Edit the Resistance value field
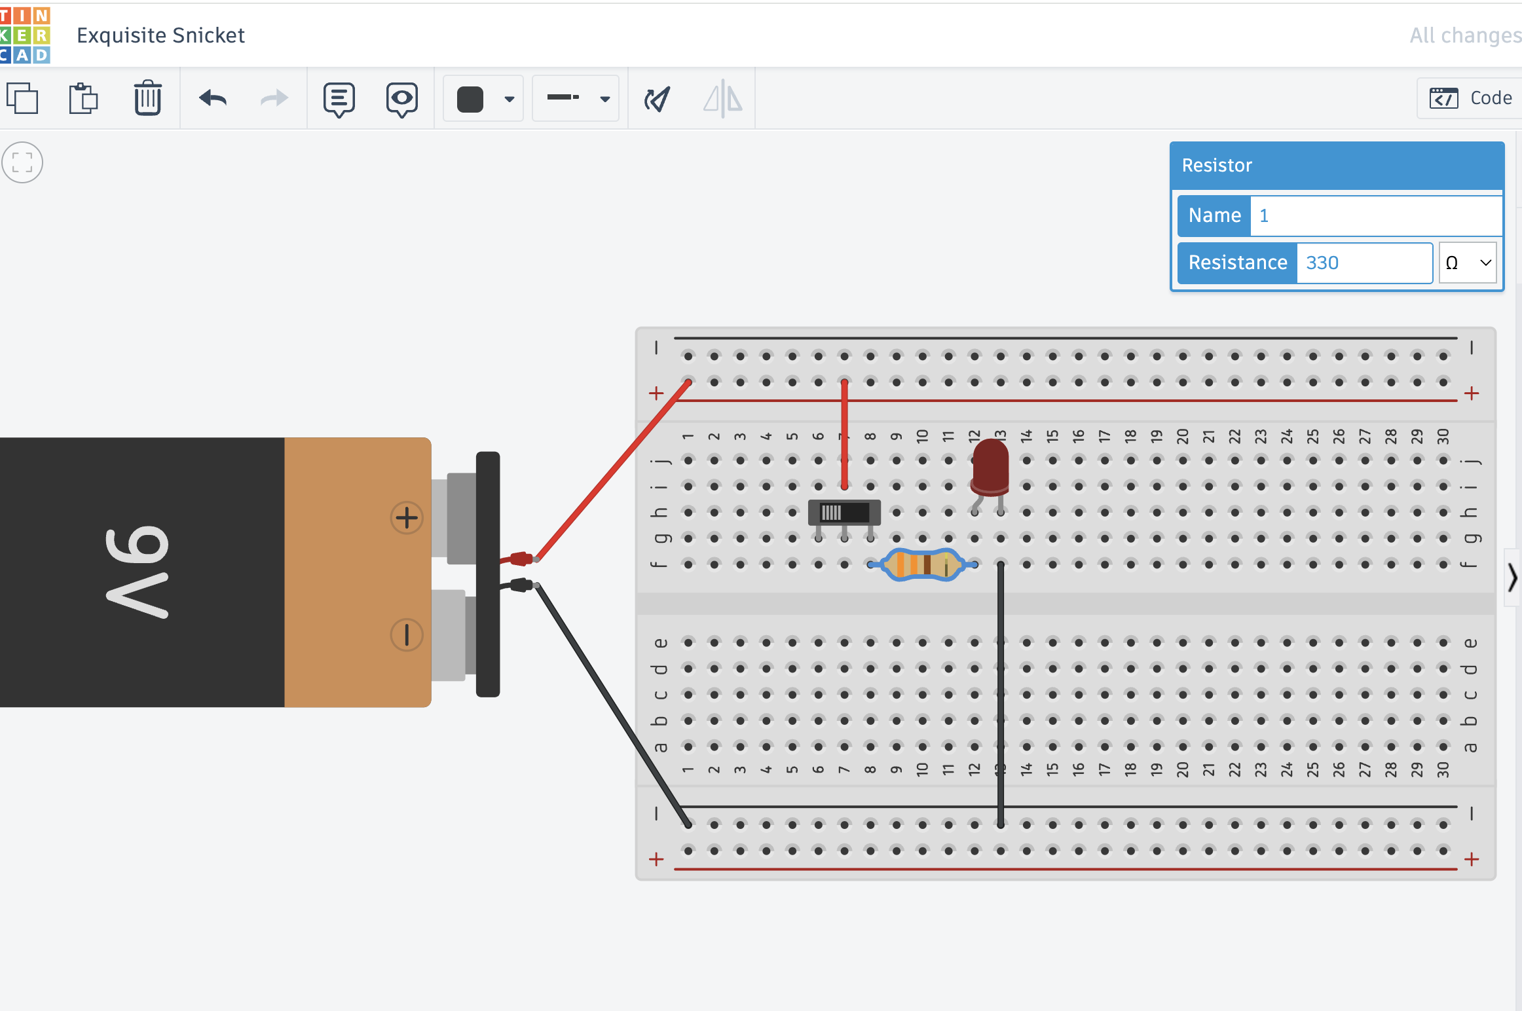 [x=1365, y=263]
